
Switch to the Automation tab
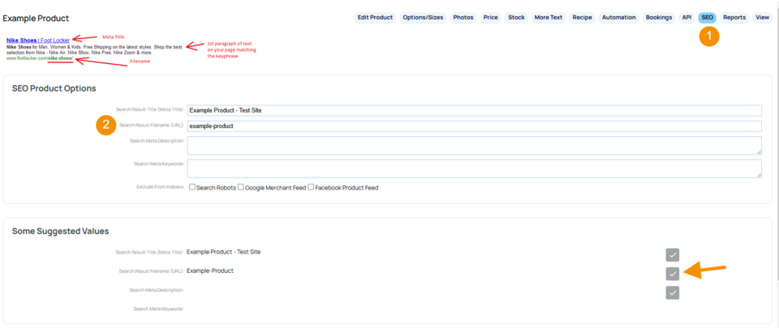(618, 17)
